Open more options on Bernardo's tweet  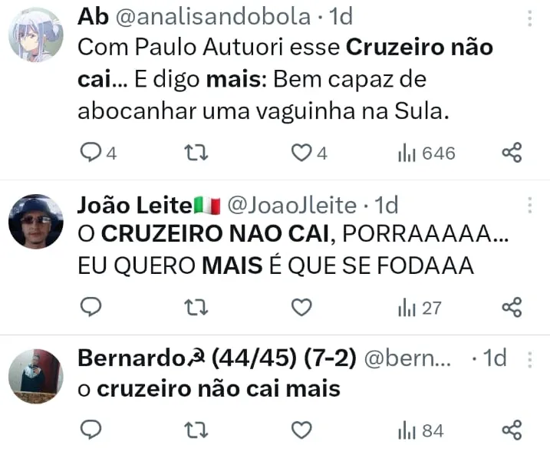click(x=529, y=359)
